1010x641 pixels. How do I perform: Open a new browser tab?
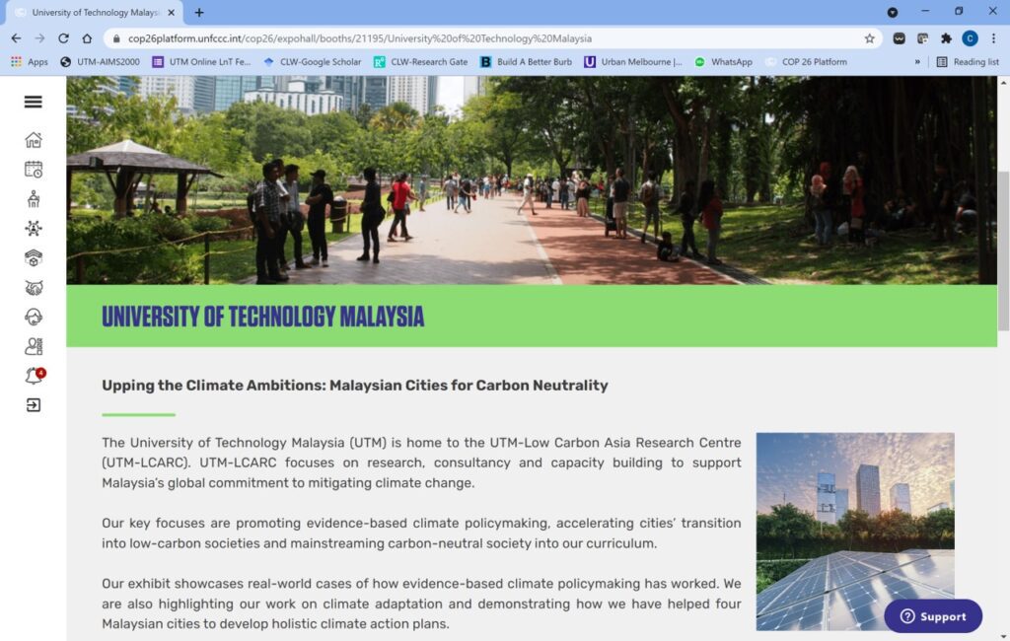(x=199, y=12)
